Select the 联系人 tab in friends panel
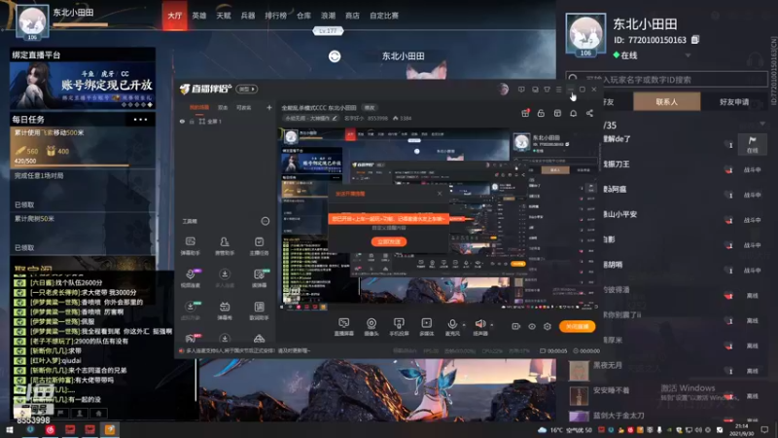 (666, 102)
